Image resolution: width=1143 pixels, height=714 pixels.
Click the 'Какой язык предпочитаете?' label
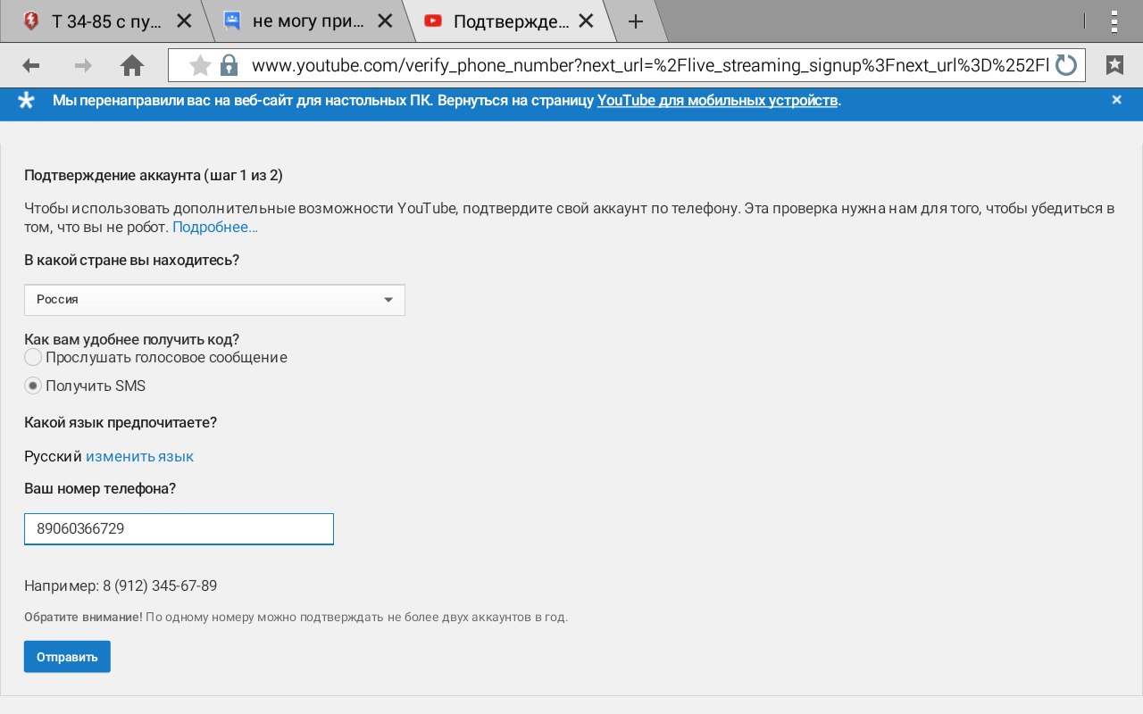coord(121,422)
